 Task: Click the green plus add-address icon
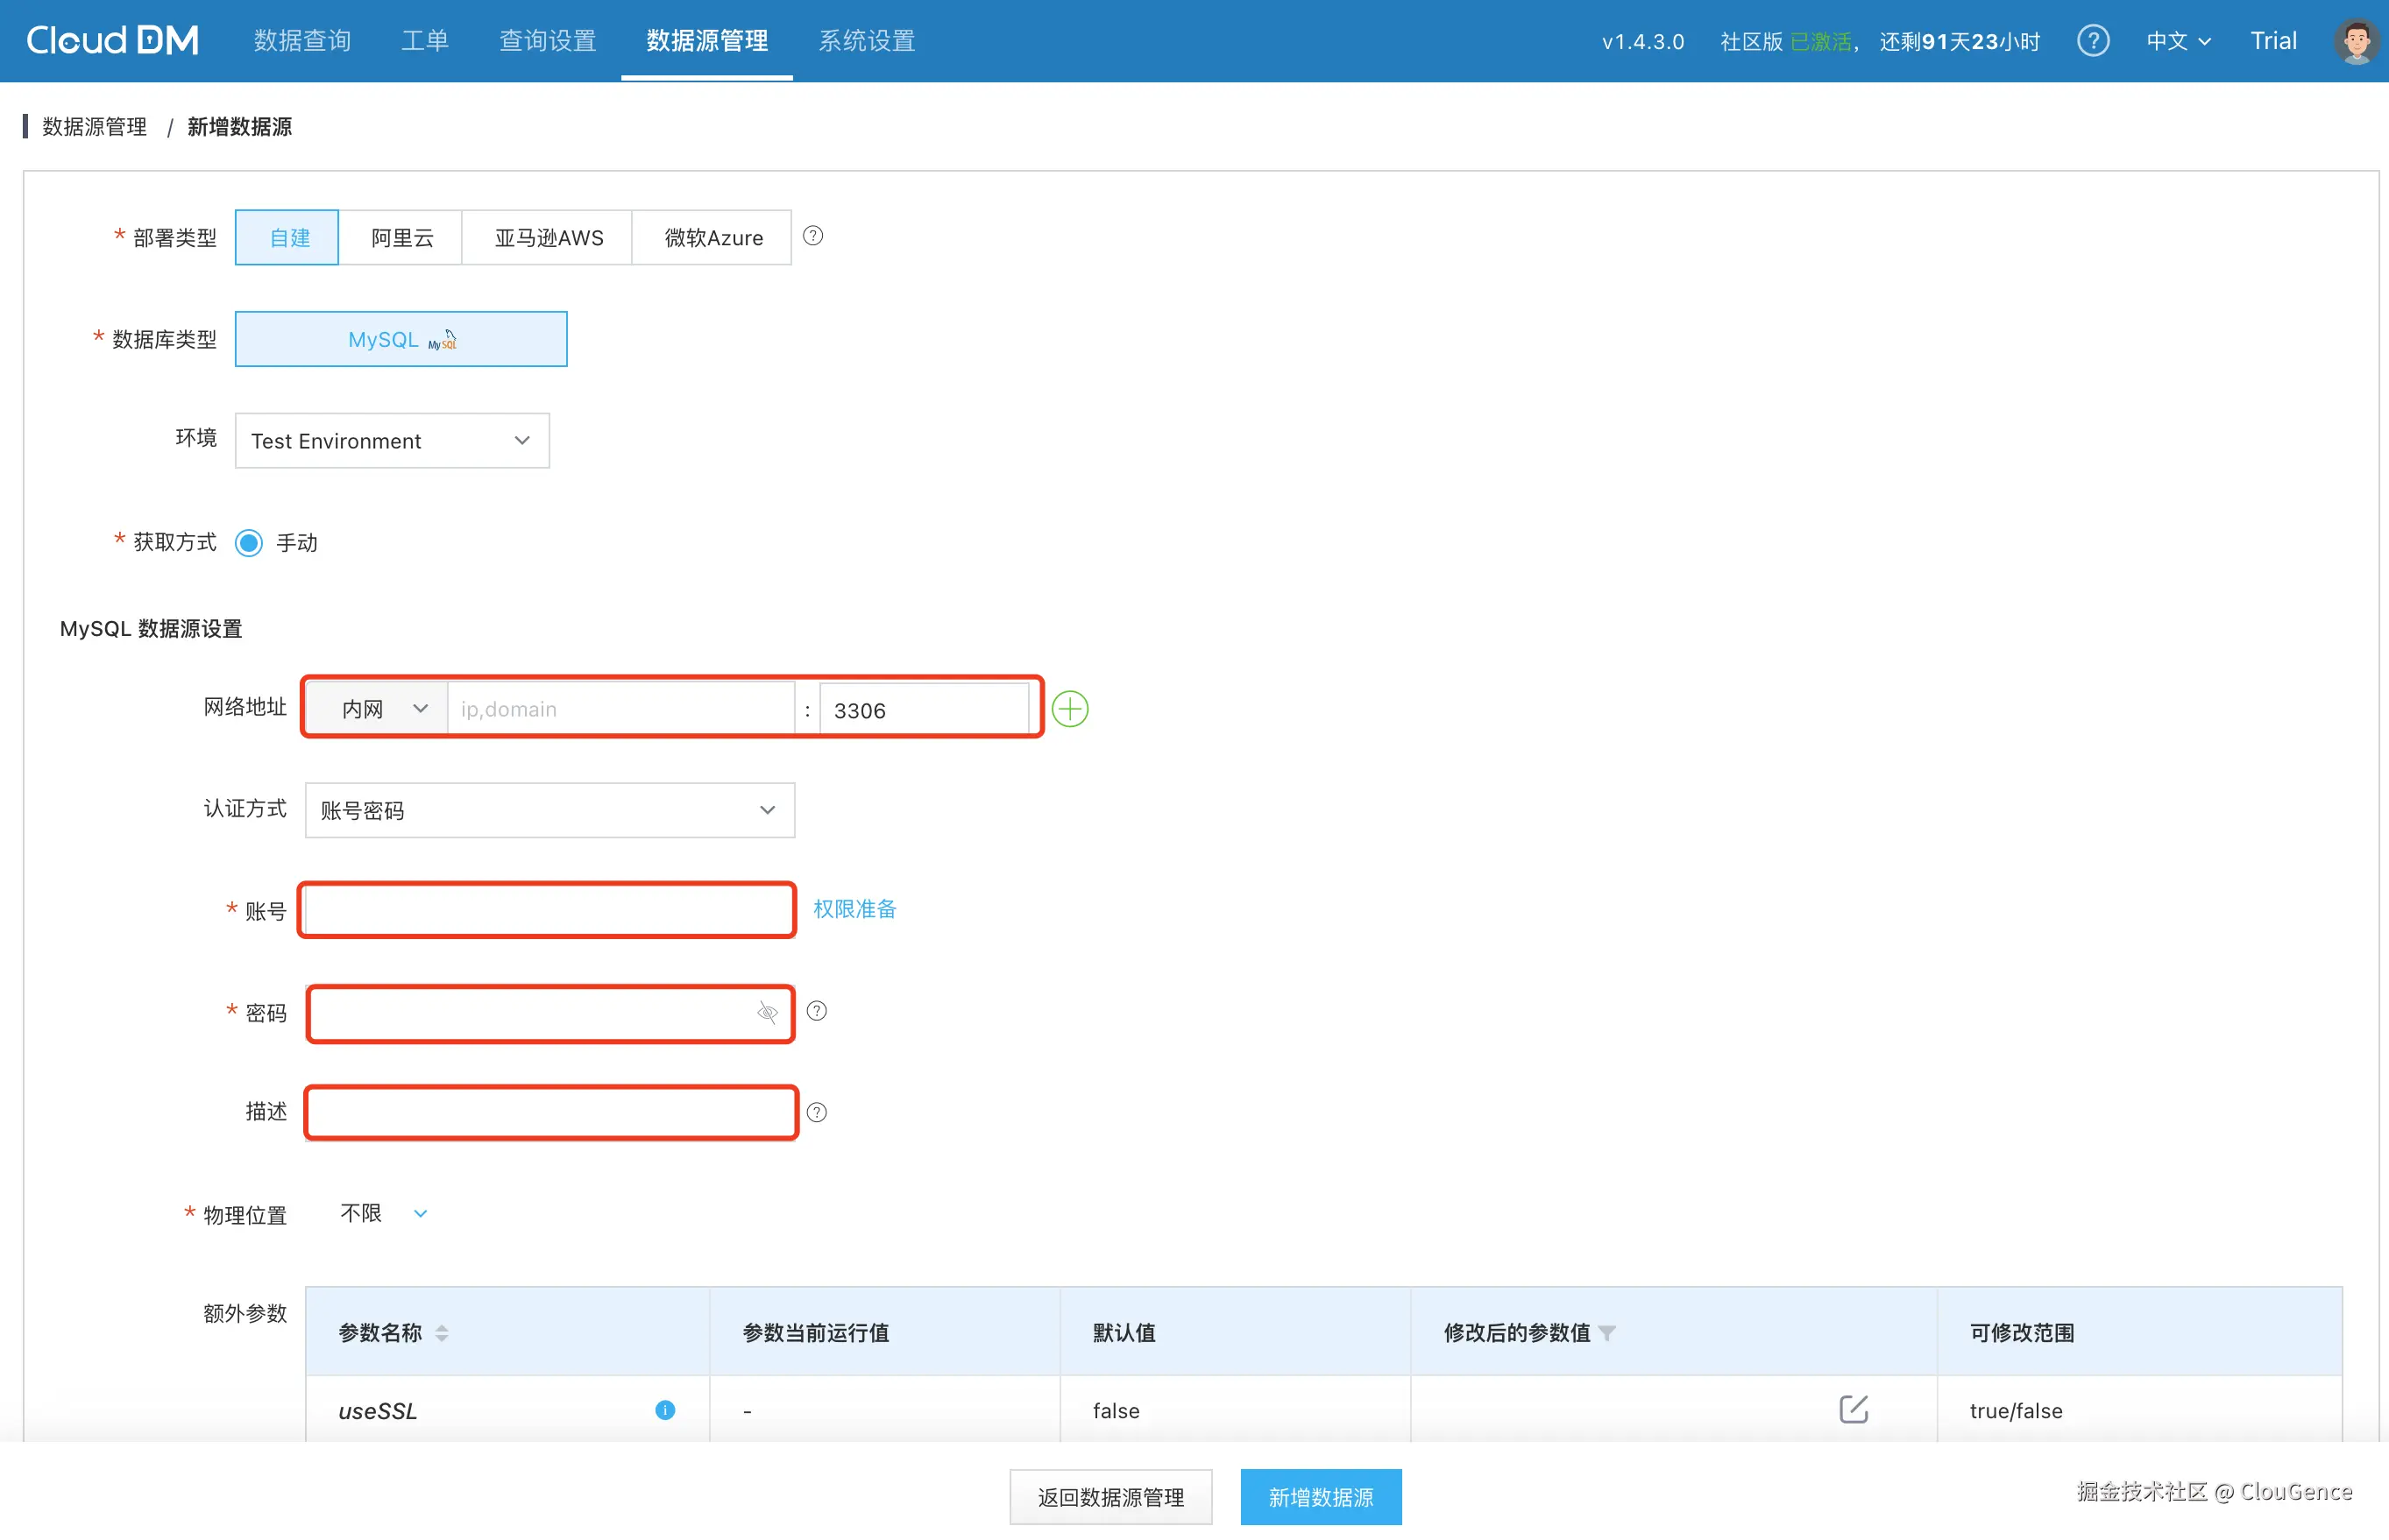1069,709
